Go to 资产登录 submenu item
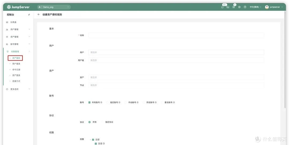 tap(16, 75)
